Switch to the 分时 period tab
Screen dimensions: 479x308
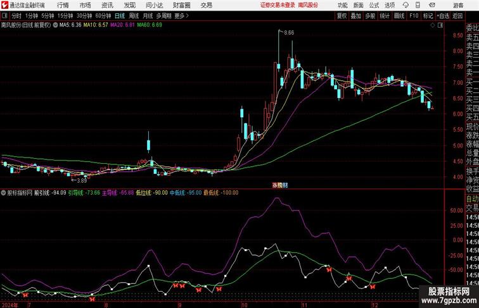[x=16, y=16]
